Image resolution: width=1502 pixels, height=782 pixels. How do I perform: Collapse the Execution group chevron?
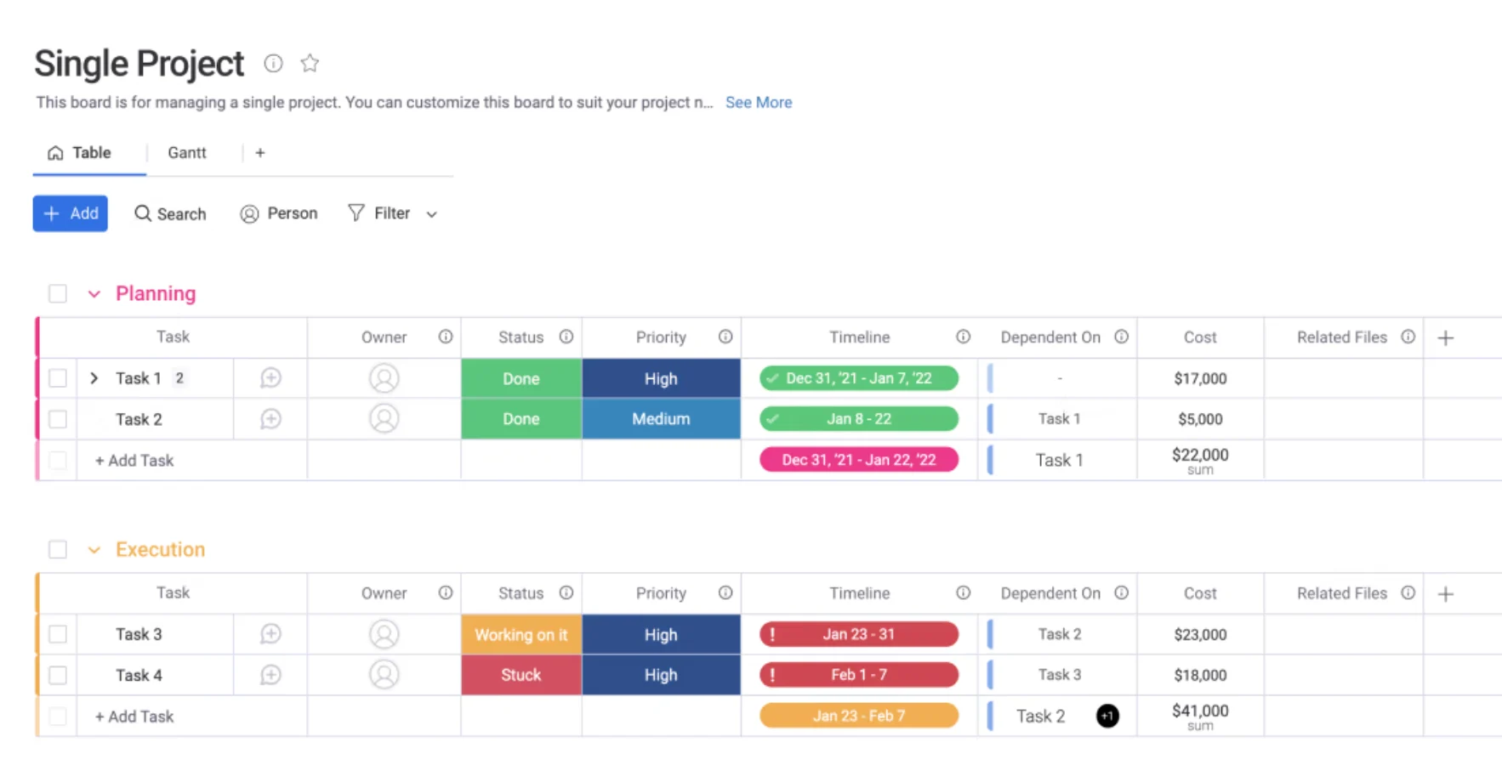[x=94, y=550]
